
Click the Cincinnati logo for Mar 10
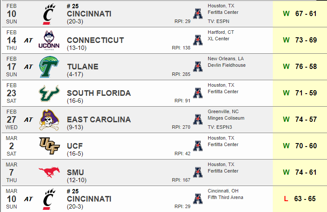click(x=49, y=199)
